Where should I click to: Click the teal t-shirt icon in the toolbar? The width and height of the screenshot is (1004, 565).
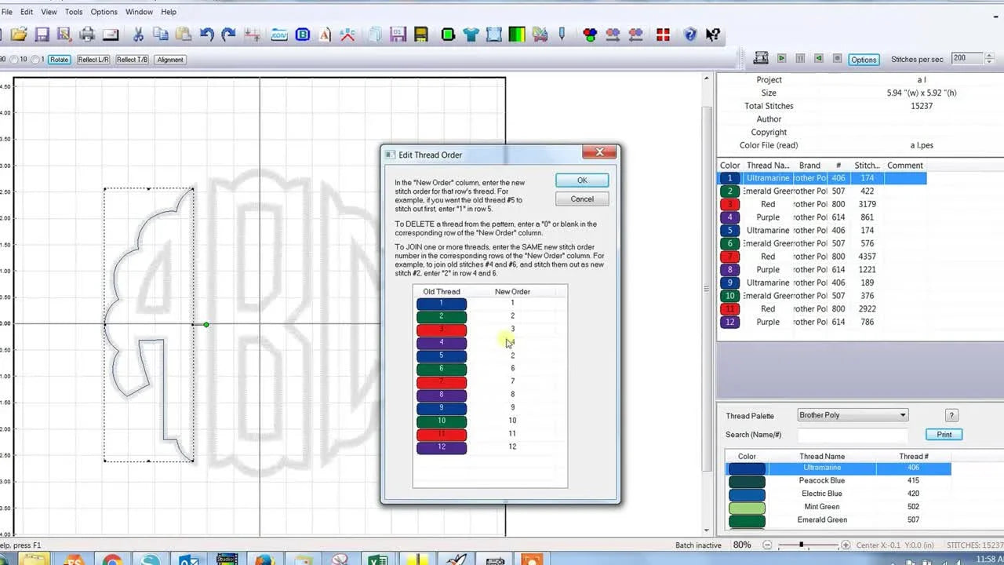coord(471,35)
